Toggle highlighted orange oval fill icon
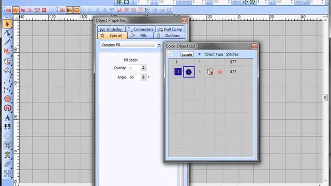The width and height of the screenshot is (331, 186). 77,10
